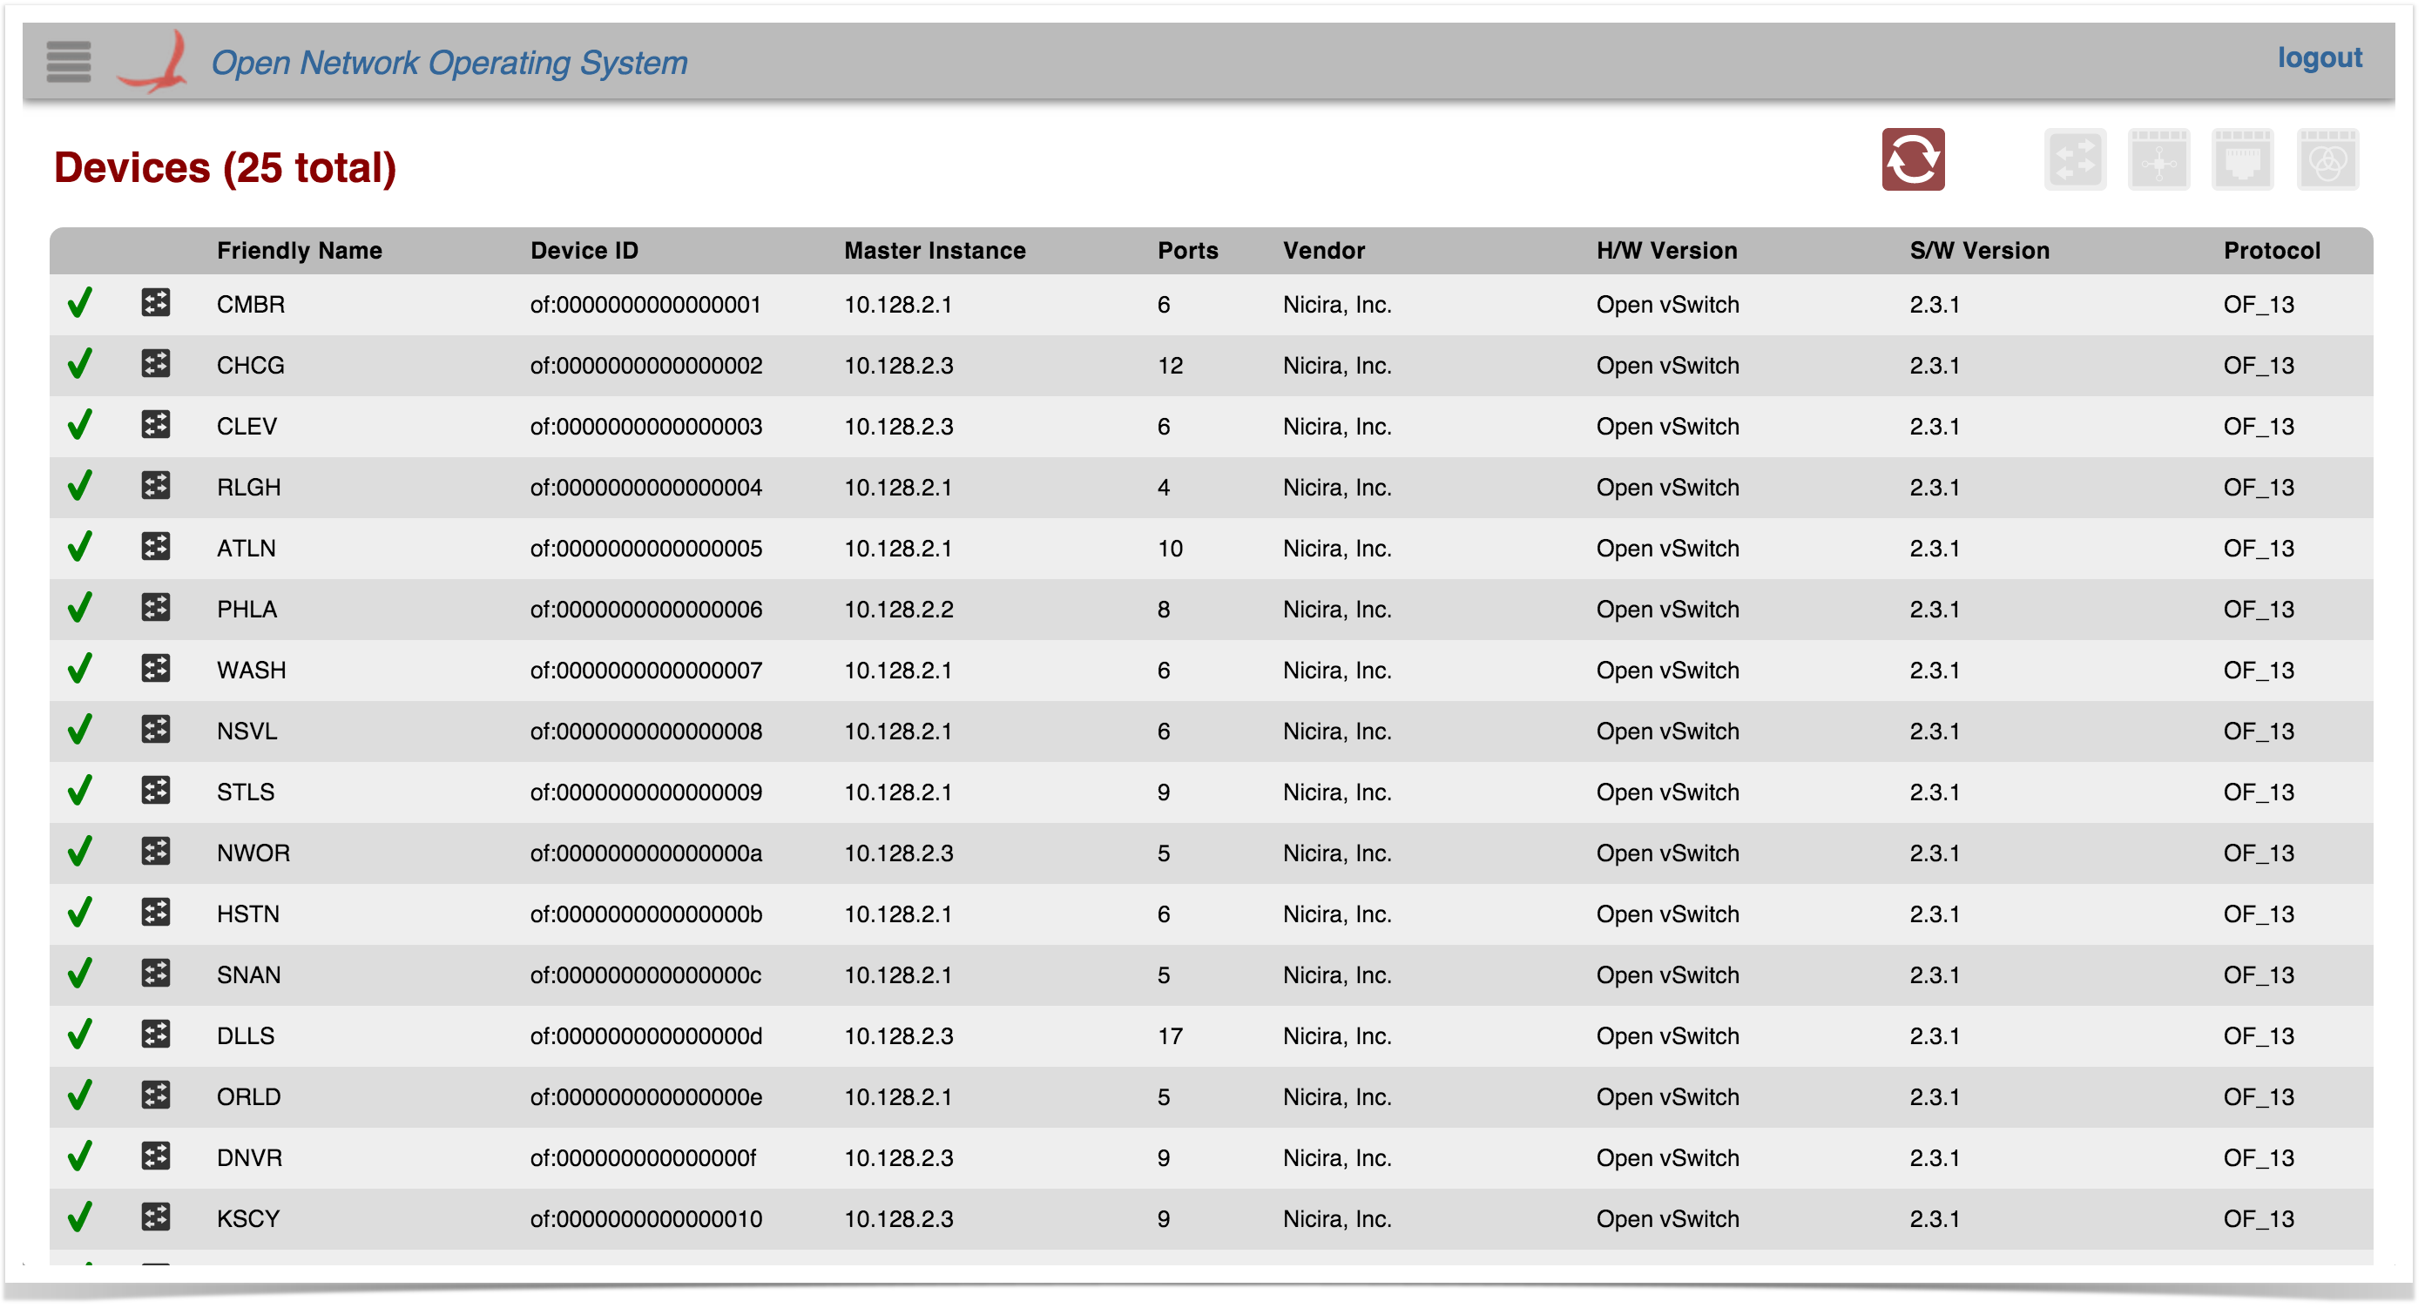
Task: Open the hamburger navigation menu
Action: (x=68, y=62)
